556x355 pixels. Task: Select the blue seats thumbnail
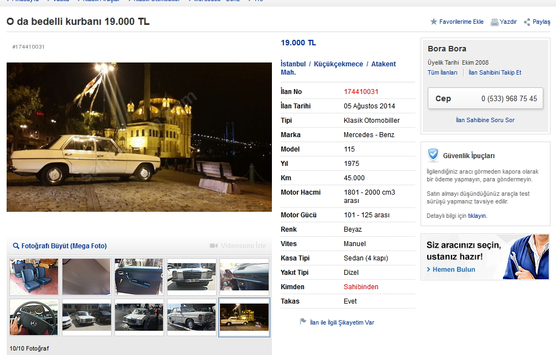pos(34,276)
